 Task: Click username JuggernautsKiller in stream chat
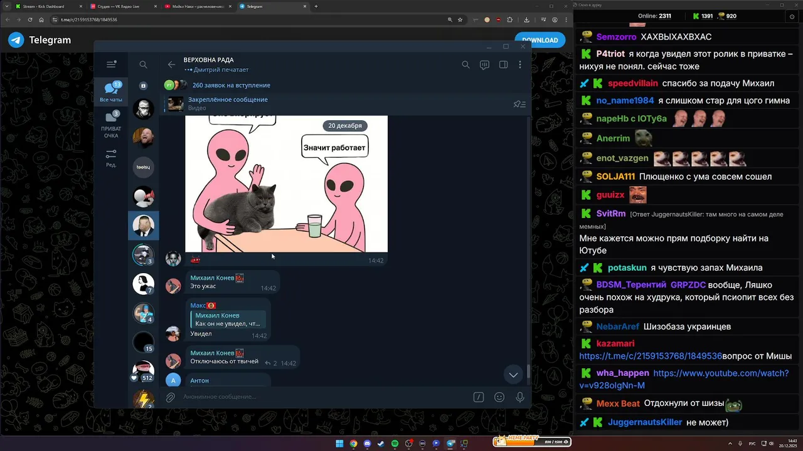point(645,422)
